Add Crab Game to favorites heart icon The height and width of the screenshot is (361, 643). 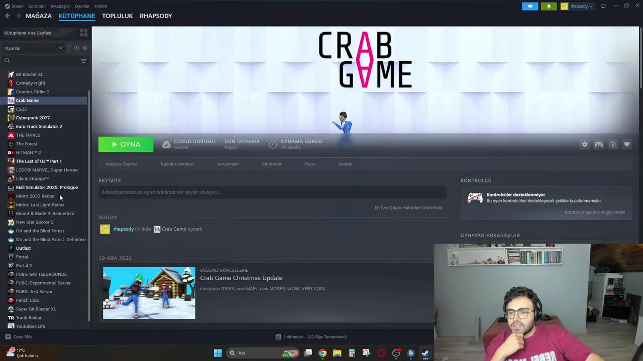(x=627, y=144)
